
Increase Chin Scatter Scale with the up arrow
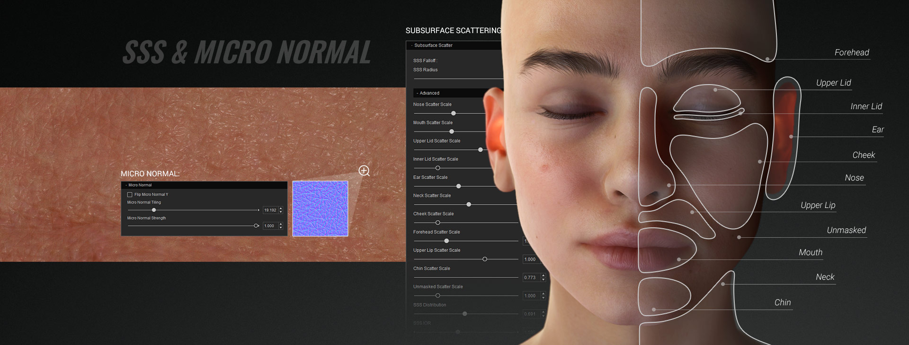543,276
